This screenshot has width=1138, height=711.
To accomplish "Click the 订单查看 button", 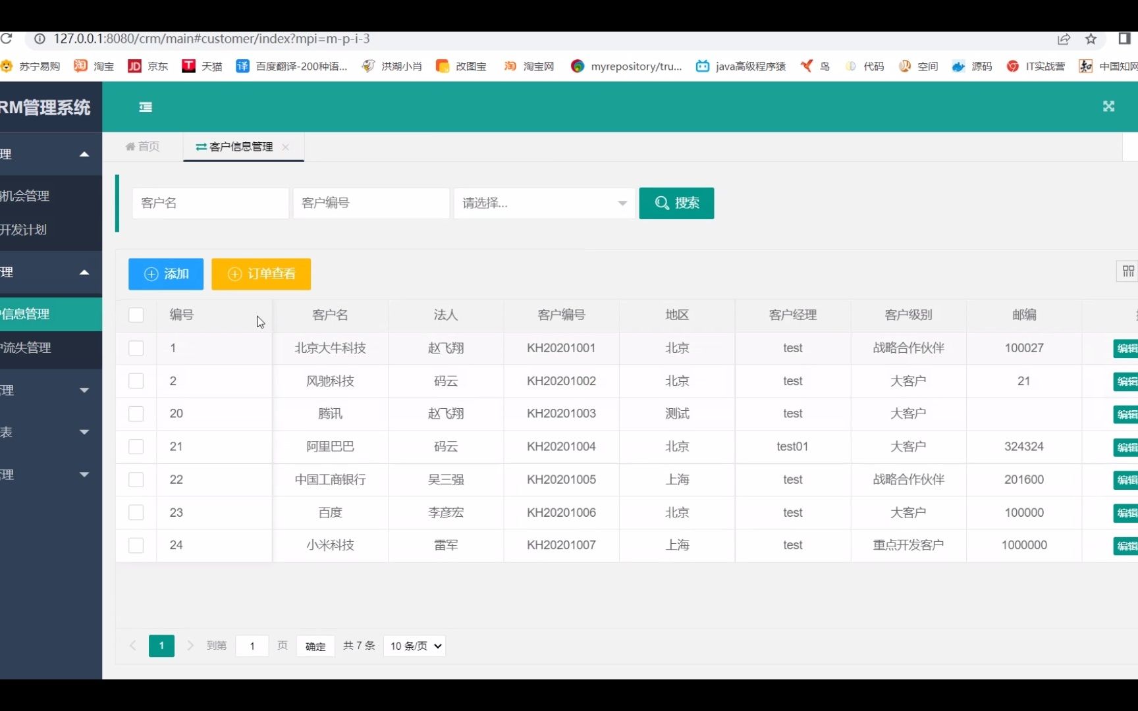I will pyautogui.click(x=261, y=274).
